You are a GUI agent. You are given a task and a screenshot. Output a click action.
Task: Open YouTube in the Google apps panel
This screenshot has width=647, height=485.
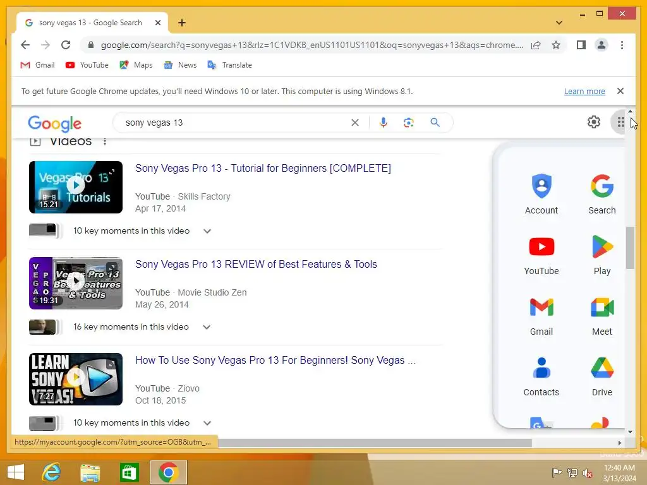tap(541, 255)
